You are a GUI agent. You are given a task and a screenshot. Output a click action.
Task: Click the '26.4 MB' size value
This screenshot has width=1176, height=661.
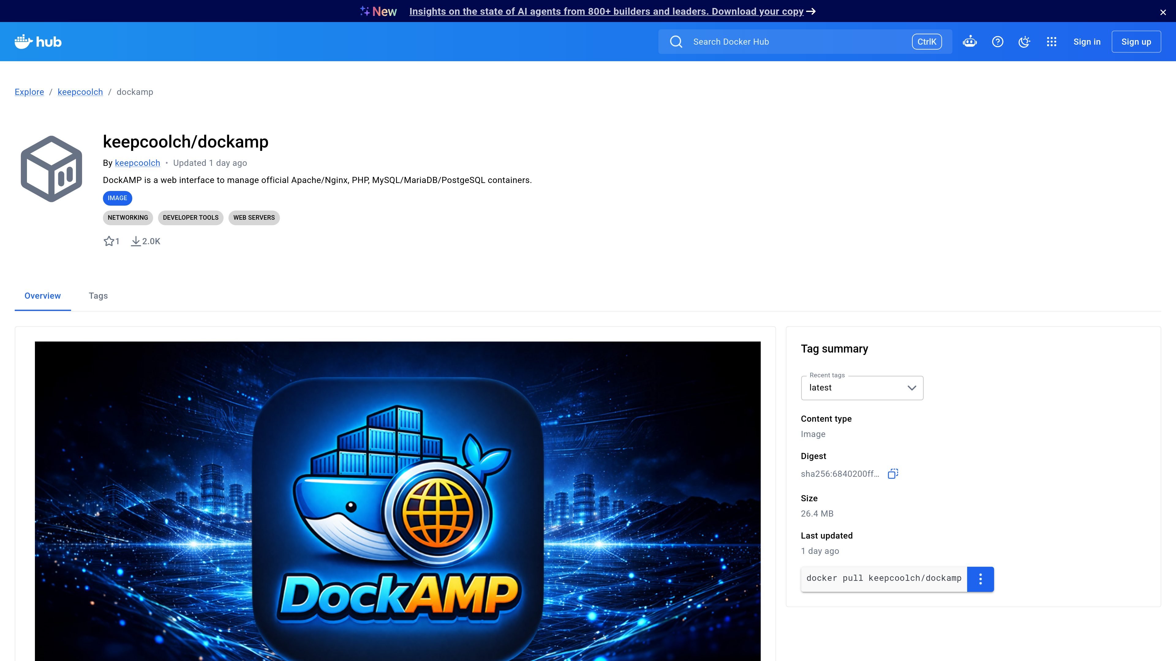(817, 514)
